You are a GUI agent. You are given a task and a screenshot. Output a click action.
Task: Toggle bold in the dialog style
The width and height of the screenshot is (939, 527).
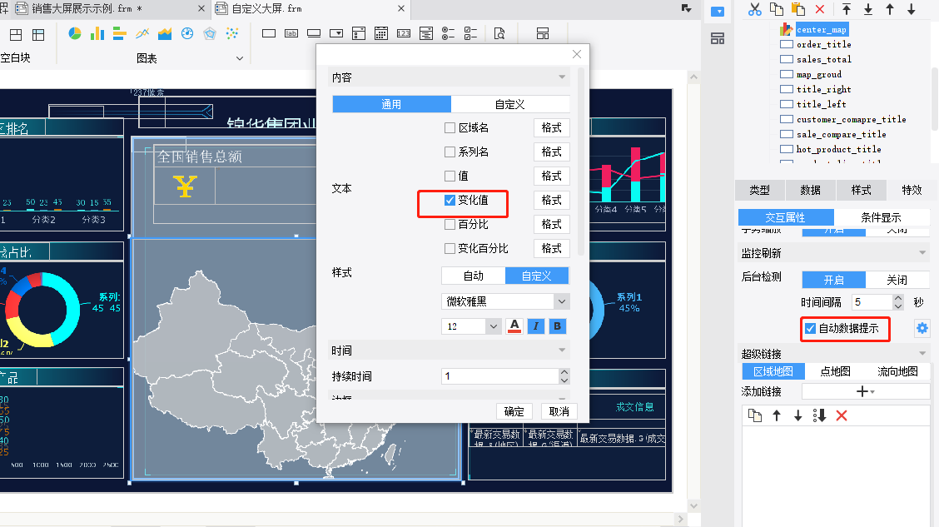(558, 326)
